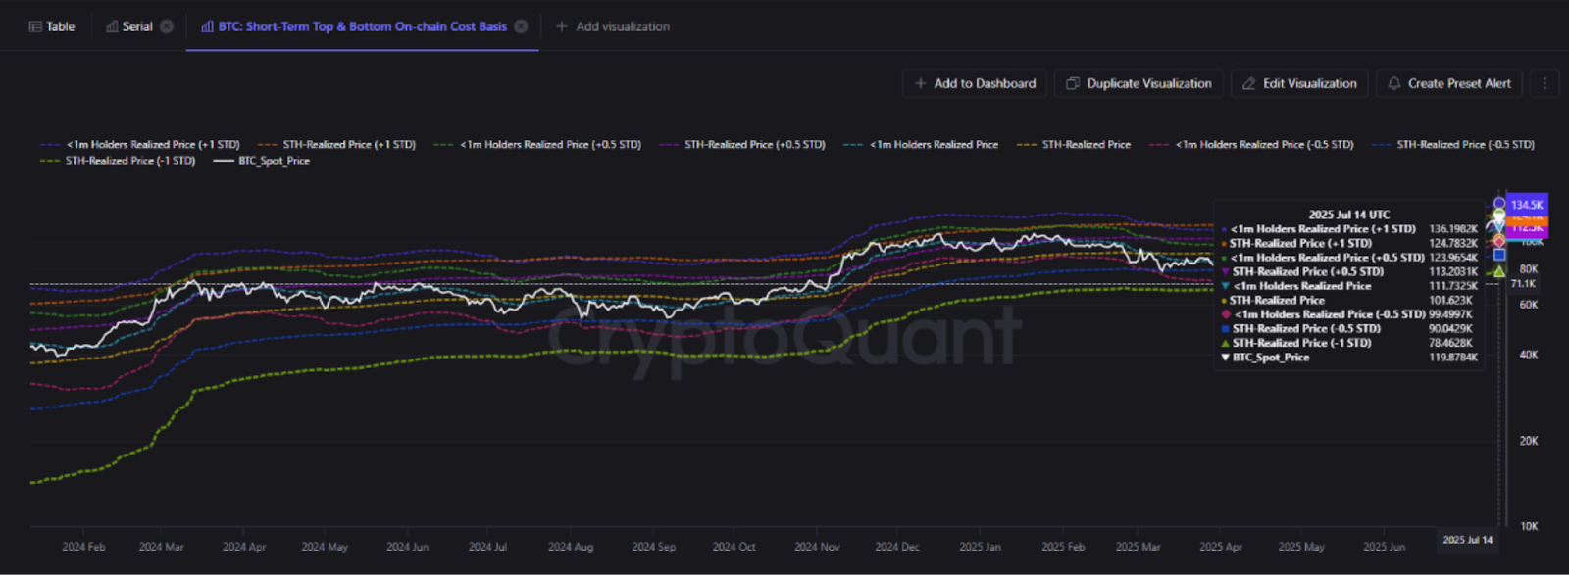Click the 134.5K price label on axis
The width and height of the screenshot is (1569, 575).
point(1526,205)
